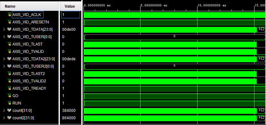Click the 864000 value of count2
This screenshot has height=125, width=266.
point(69,118)
